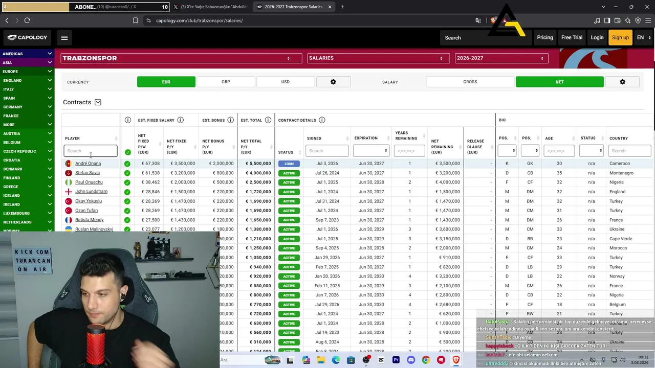Open the translate page icon
This screenshot has width=655, height=368.
tap(478, 20)
